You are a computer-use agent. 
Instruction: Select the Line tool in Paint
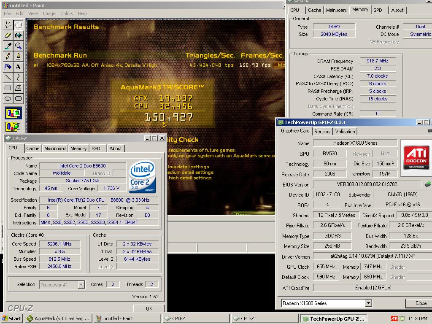(8, 78)
